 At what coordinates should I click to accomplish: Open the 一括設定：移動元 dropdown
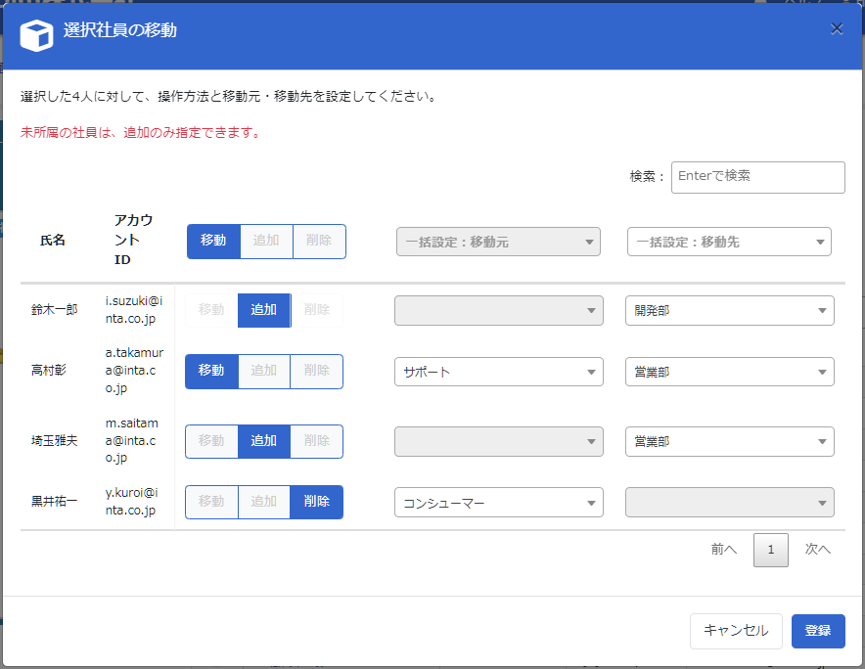click(498, 242)
